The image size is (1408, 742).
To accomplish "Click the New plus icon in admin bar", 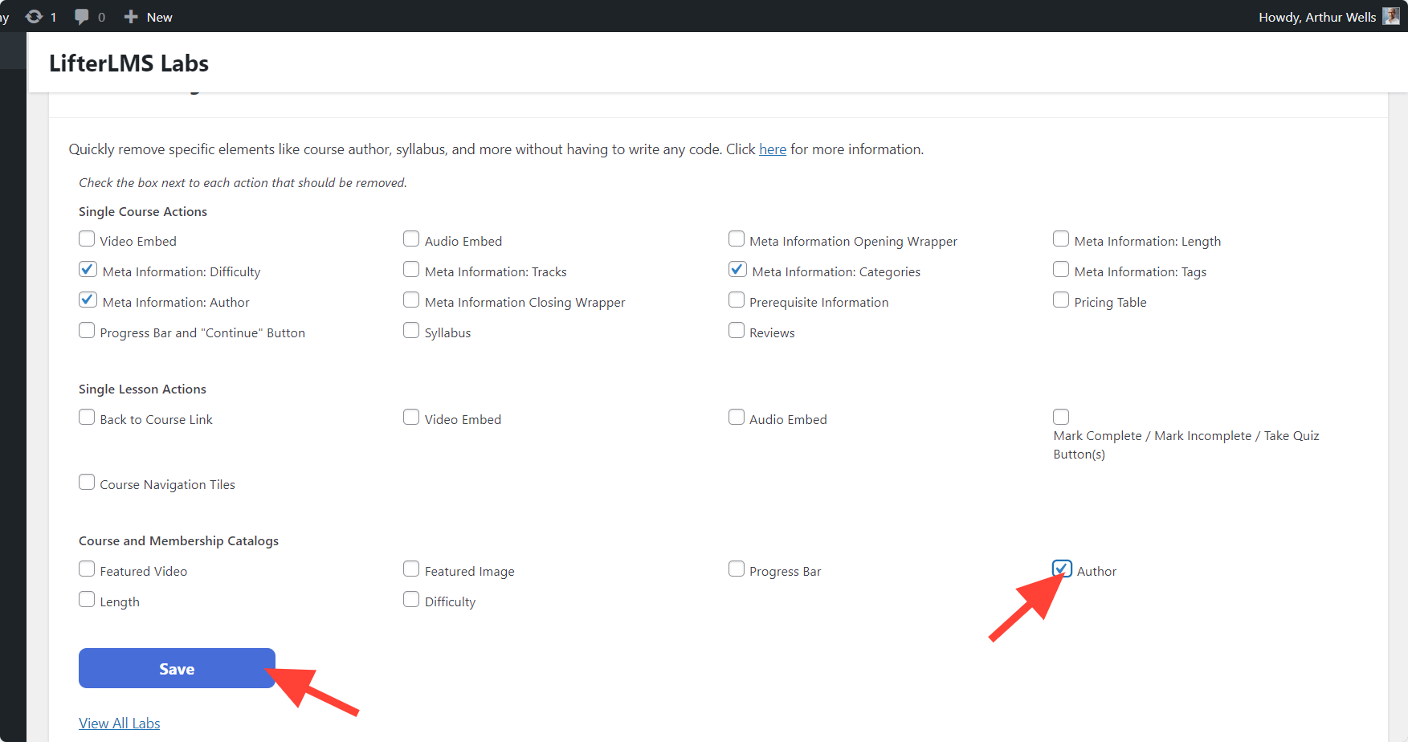I will tap(131, 17).
